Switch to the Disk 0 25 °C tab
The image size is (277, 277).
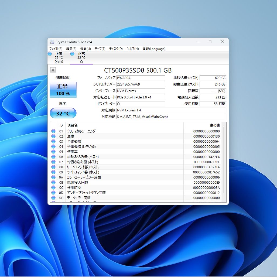[x=59, y=58]
